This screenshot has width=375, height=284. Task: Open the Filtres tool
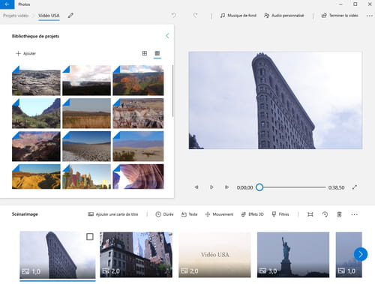coord(280,214)
